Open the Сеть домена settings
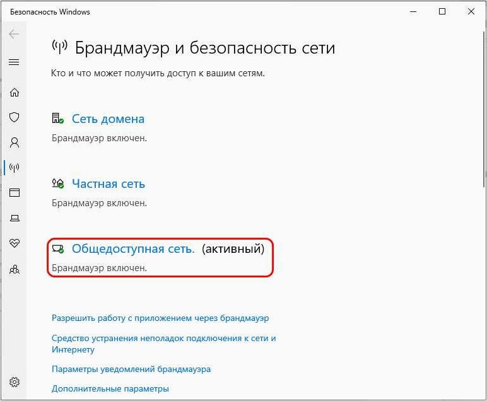 click(x=108, y=119)
